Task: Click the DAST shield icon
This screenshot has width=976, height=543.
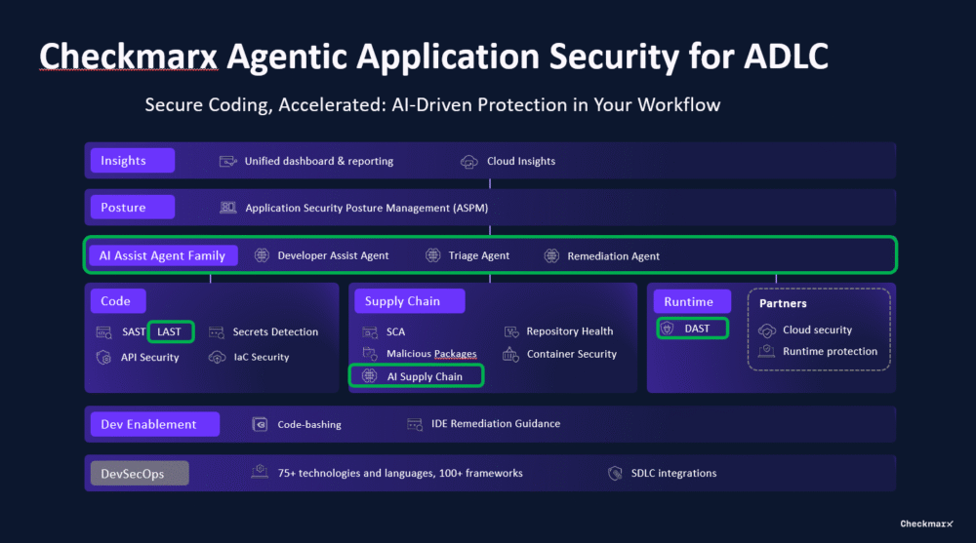Action: [x=668, y=329]
